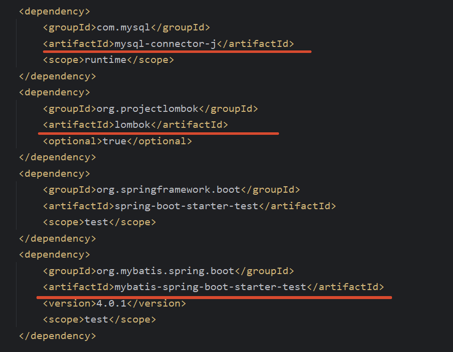This screenshot has width=453, height=352.
Task: Click the final closing dependency tag
Action: [57, 336]
